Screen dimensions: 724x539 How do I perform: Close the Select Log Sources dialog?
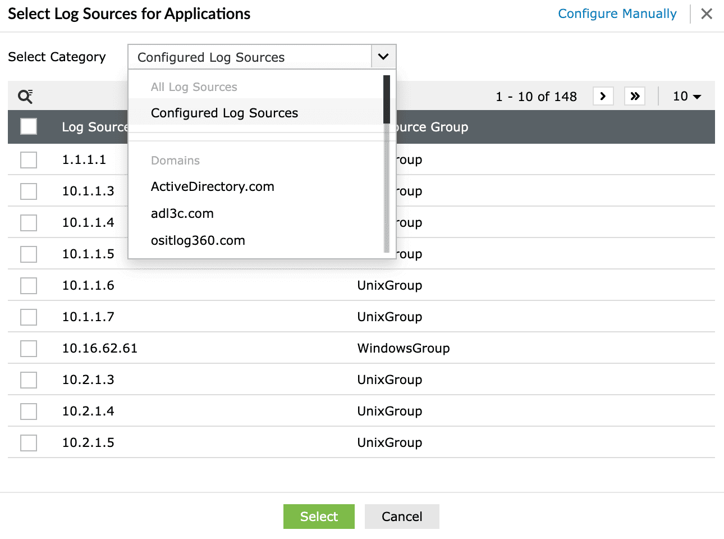click(707, 14)
